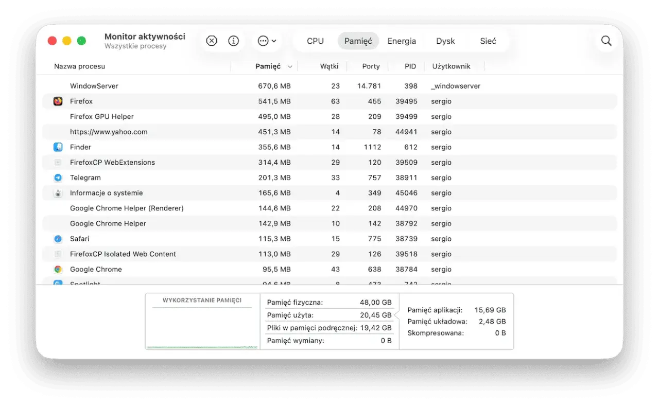Sort by PID column header
Screen dimensions: 659x406
pos(410,66)
